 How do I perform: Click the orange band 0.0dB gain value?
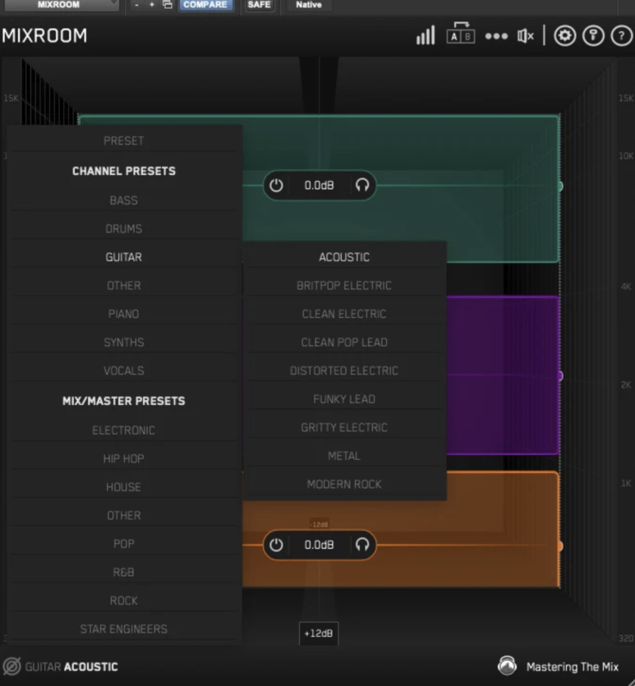click(x=320, y=546)
